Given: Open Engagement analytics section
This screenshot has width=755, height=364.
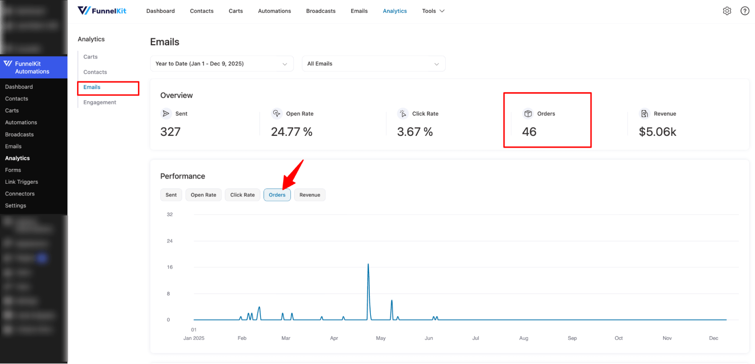Looking at the screenshot, I should pyautogui.click(x=100, y=102).
